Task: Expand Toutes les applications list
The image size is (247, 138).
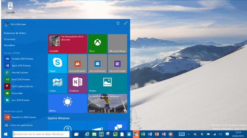Action: pos(21,125)
